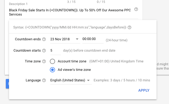The height and width of the screenshot is (104, 169).
Task: Click the '(24-hour time)' hint text
Action: click(117, 40)
